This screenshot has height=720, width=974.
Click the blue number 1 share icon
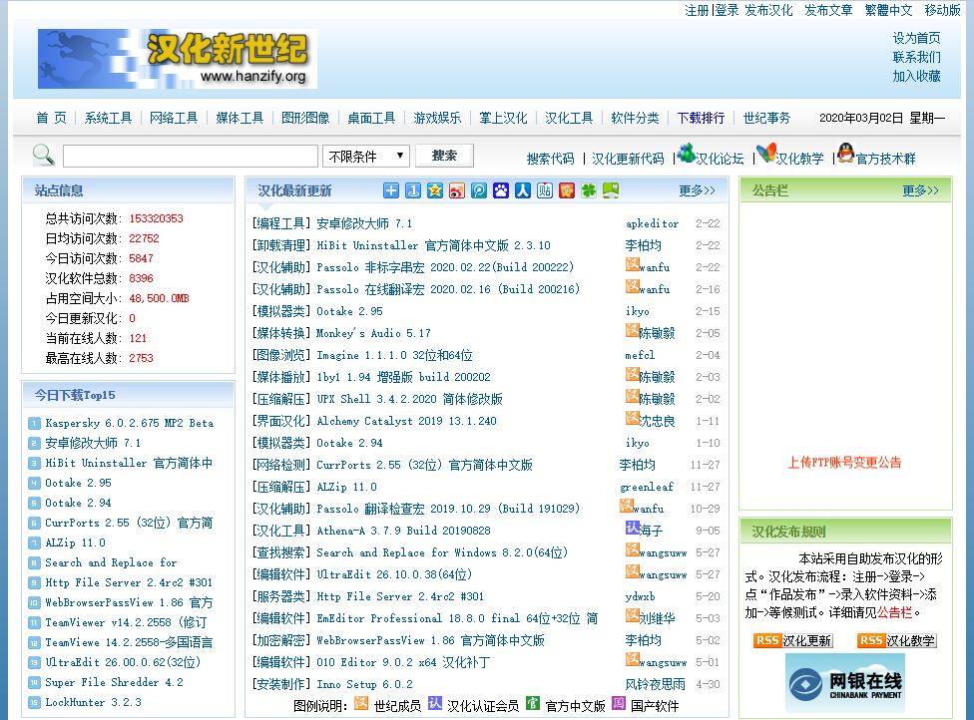(x=413, y=190)
